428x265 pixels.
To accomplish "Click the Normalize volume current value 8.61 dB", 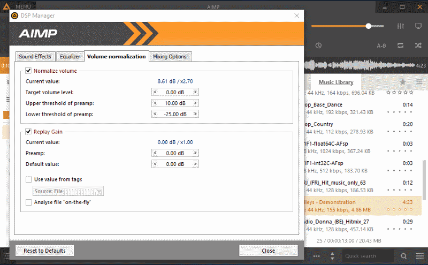I will [x=175, y=81].
